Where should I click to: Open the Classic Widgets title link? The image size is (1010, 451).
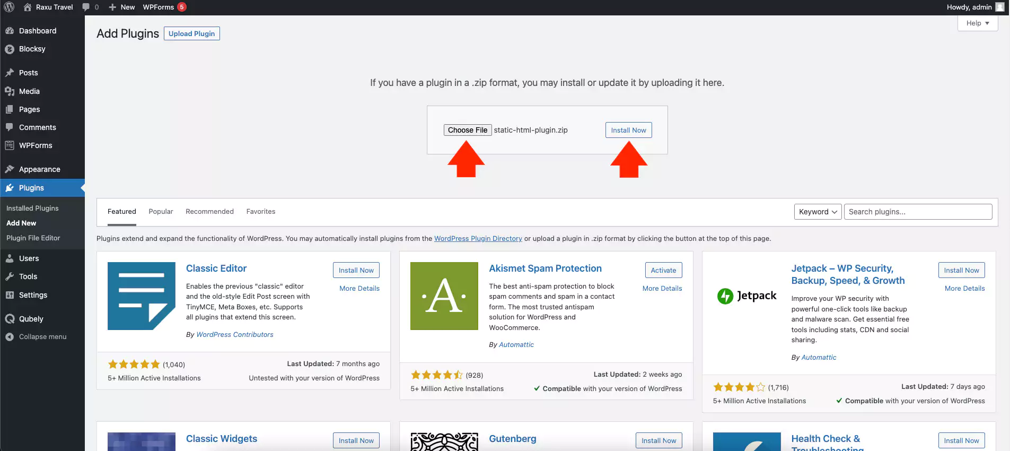[x=222, y=439]
